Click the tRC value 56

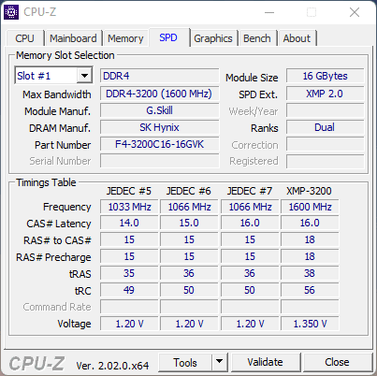310,290
